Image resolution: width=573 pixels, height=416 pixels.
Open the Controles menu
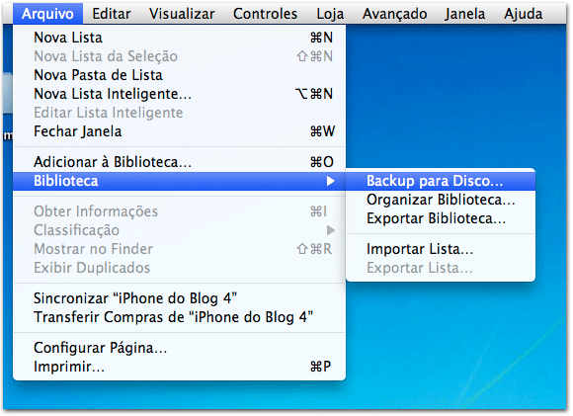[265, 14]
